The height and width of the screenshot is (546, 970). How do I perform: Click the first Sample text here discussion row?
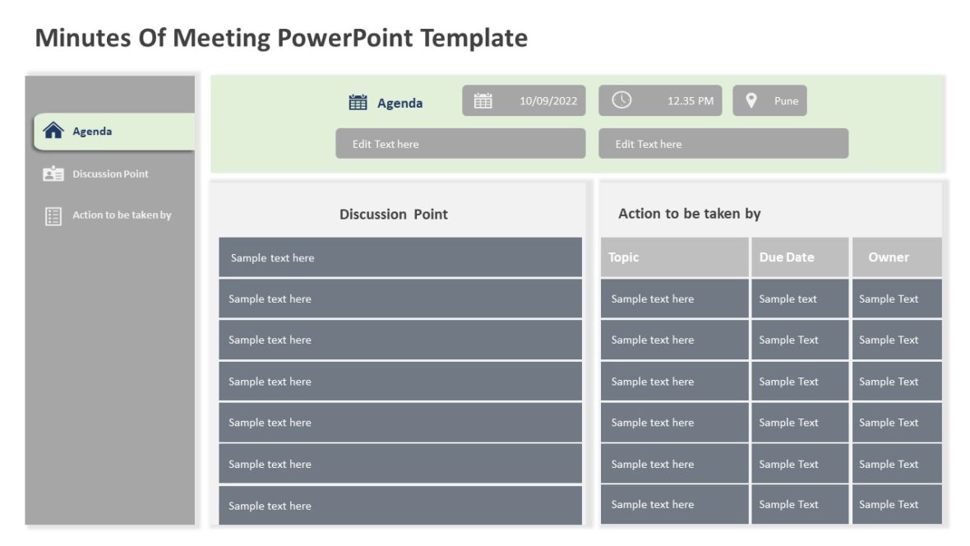[400, 257]
